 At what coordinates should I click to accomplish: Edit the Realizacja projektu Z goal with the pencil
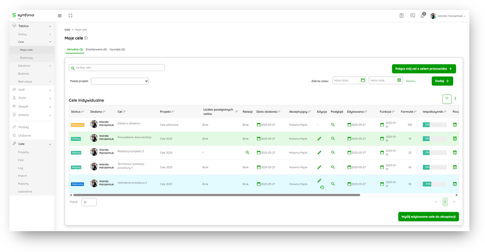point(320,153)
